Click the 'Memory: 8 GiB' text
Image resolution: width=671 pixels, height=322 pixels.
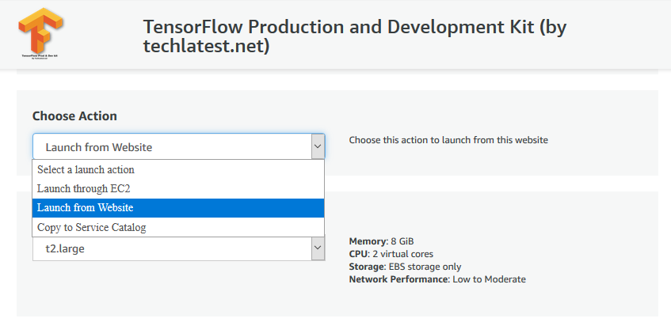(x=381, y=241)
